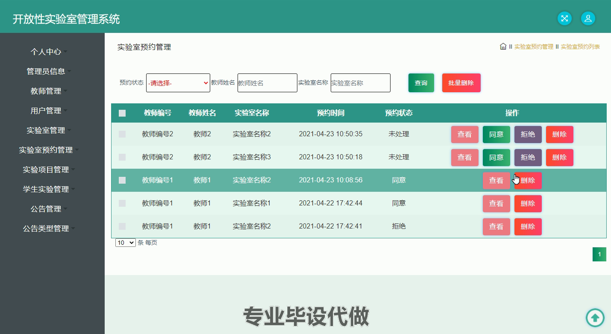Screen dimensions: 611x334
Task: Click the scroll-to-top arrow icon
Action: coord(595,318)
